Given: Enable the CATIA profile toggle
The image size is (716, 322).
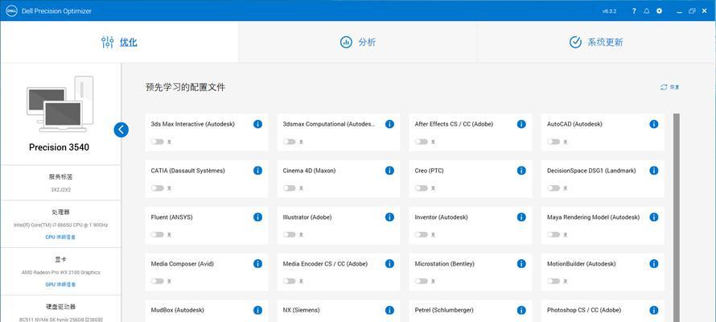Looking at the screenshot, I should (x=157, y=188).
